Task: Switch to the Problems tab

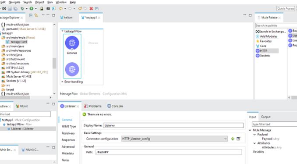Action: pos(93,106)
